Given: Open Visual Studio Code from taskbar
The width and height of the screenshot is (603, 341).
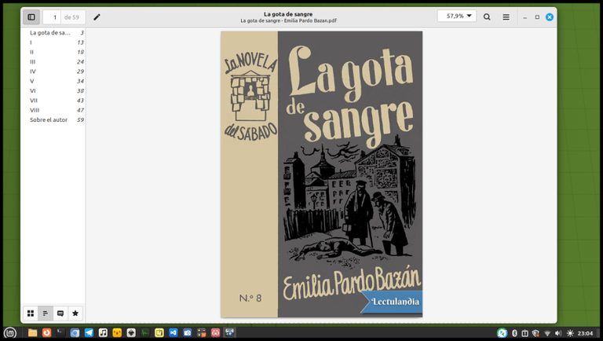Looking at the screenshot, I should [173, 332].
